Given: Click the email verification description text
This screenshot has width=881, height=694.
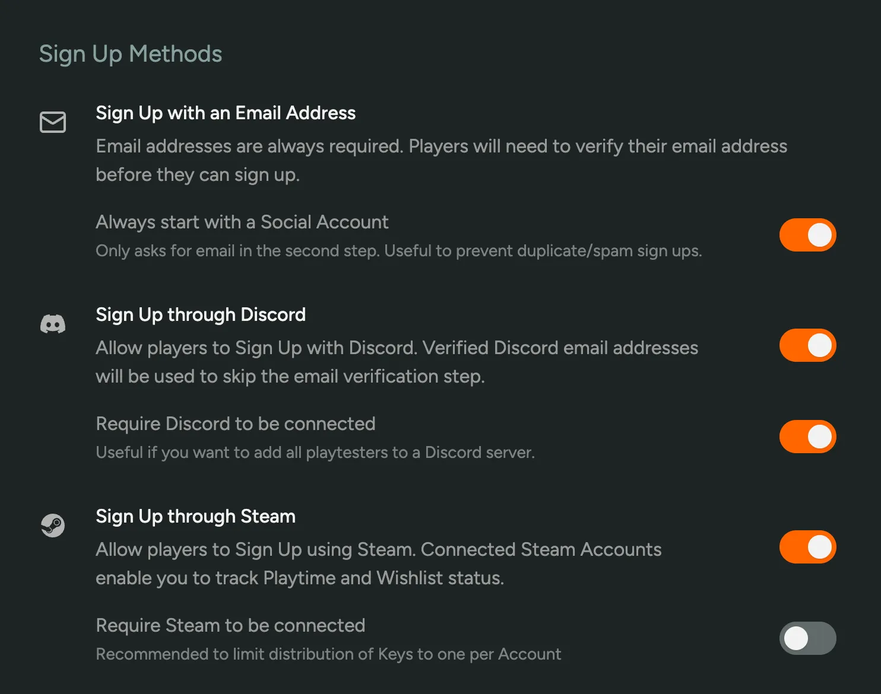Looking at the screenshot, I should tap(441, 160).
